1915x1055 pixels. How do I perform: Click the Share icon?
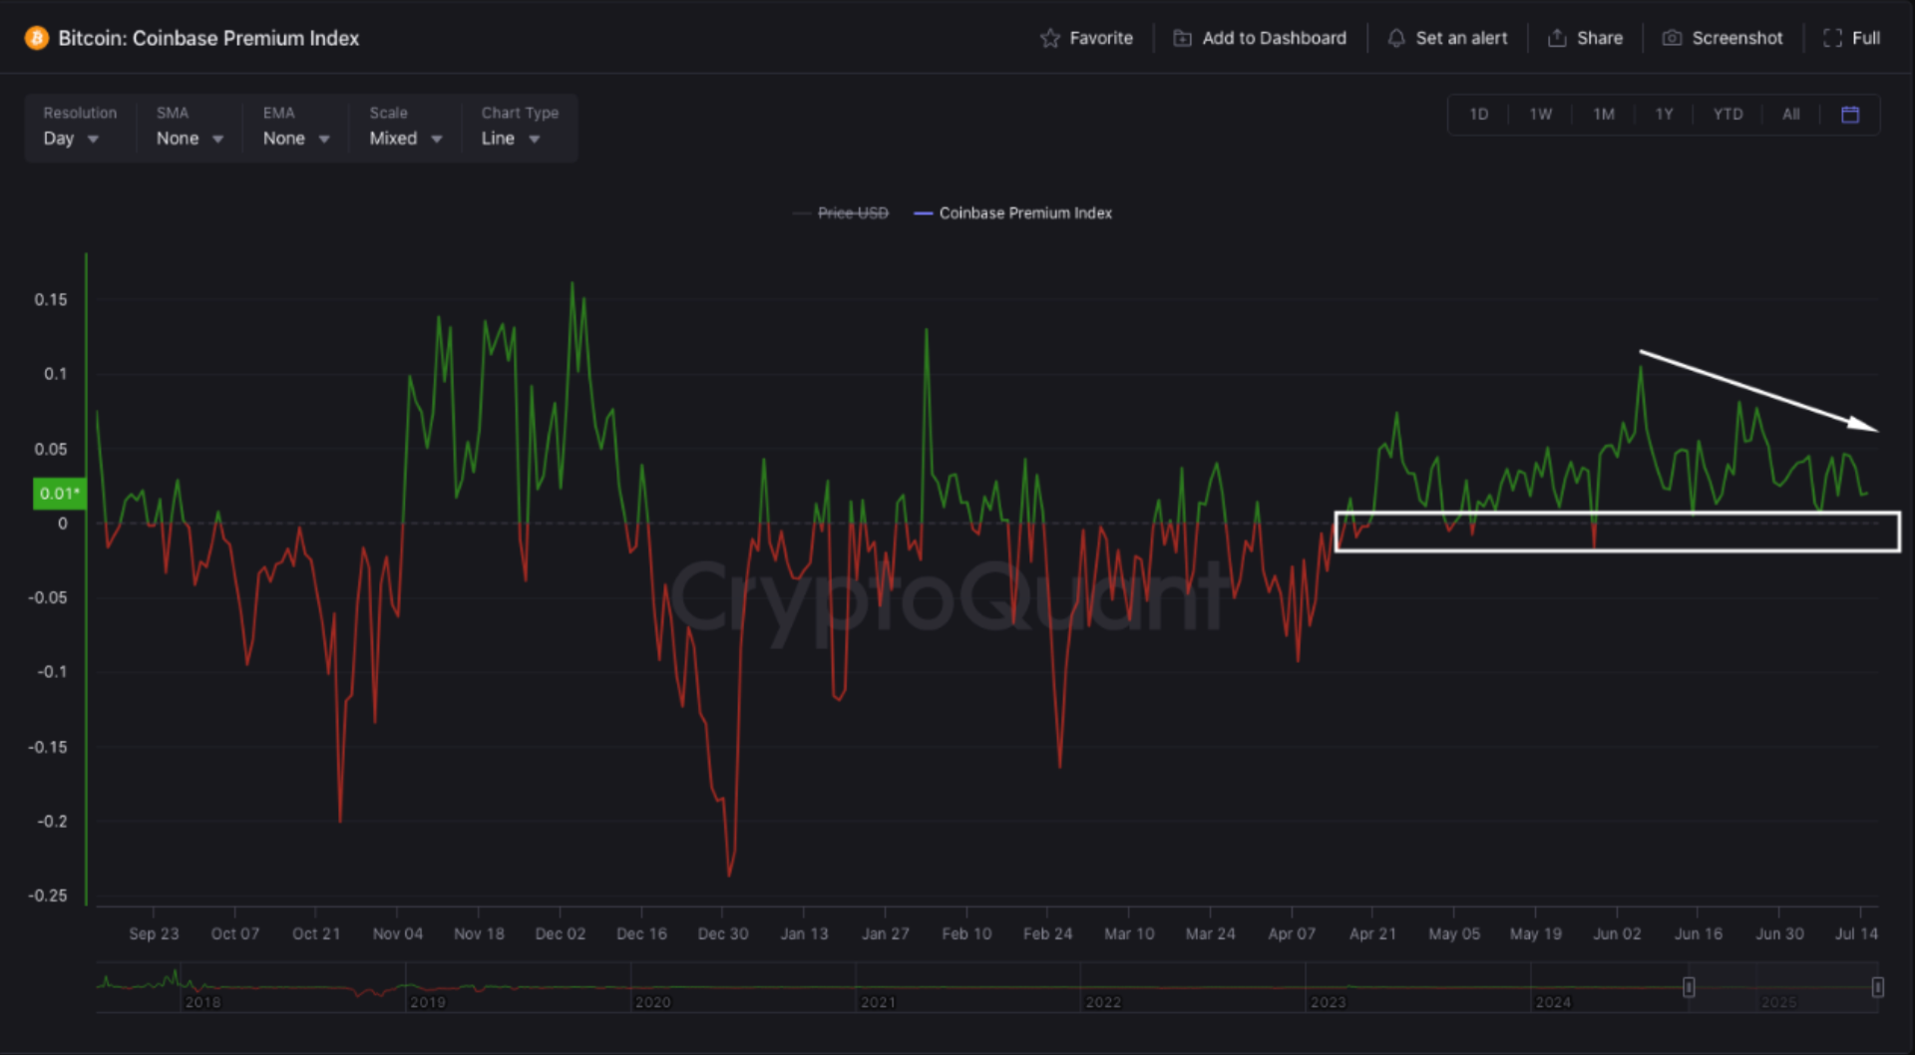coord(1557,37)
